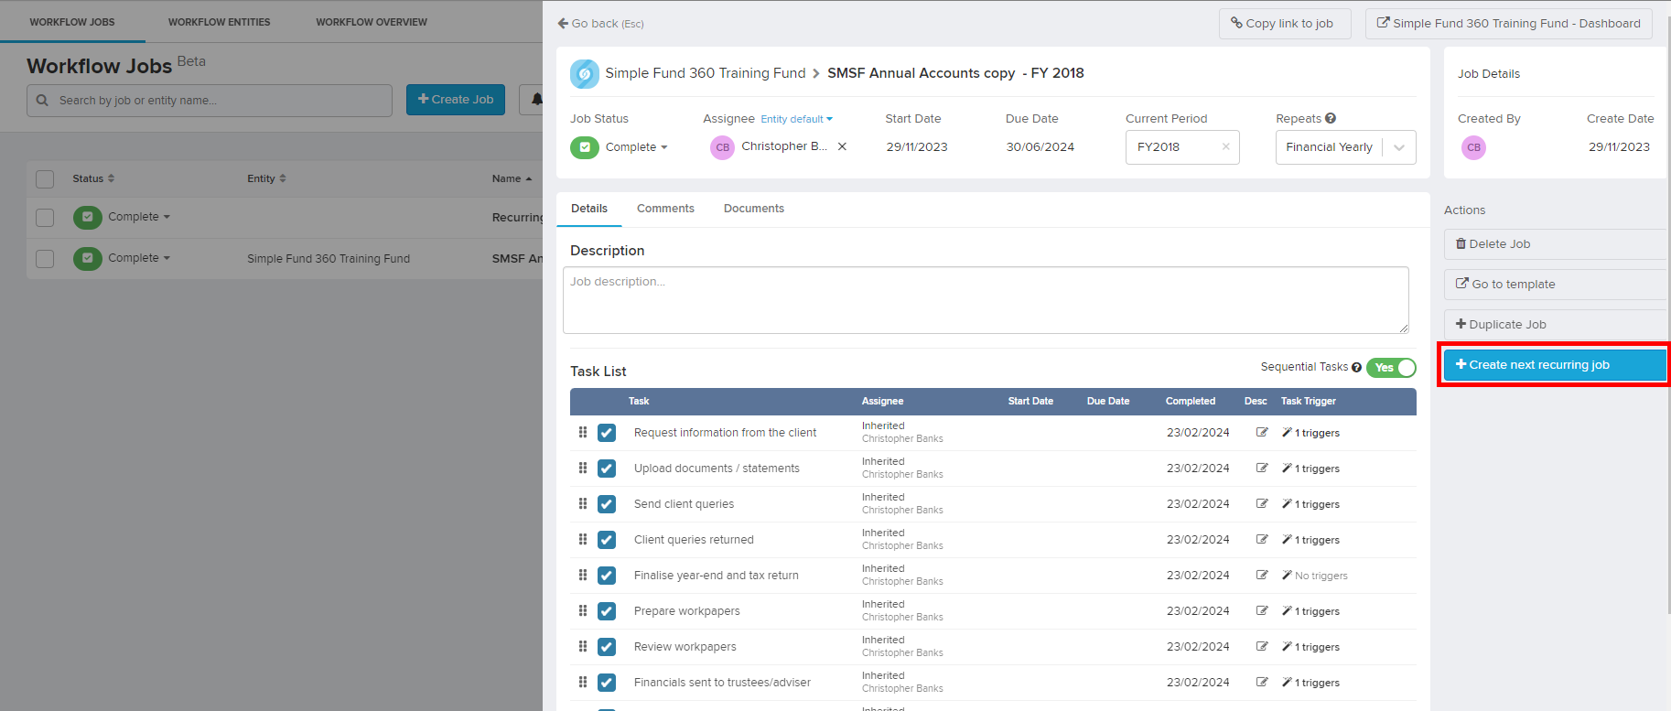Image resolution: width=1671 pixels, height=711 pixels.
Task: Uncheck Financials sent to trustees/adviser task
Action: 607,683
